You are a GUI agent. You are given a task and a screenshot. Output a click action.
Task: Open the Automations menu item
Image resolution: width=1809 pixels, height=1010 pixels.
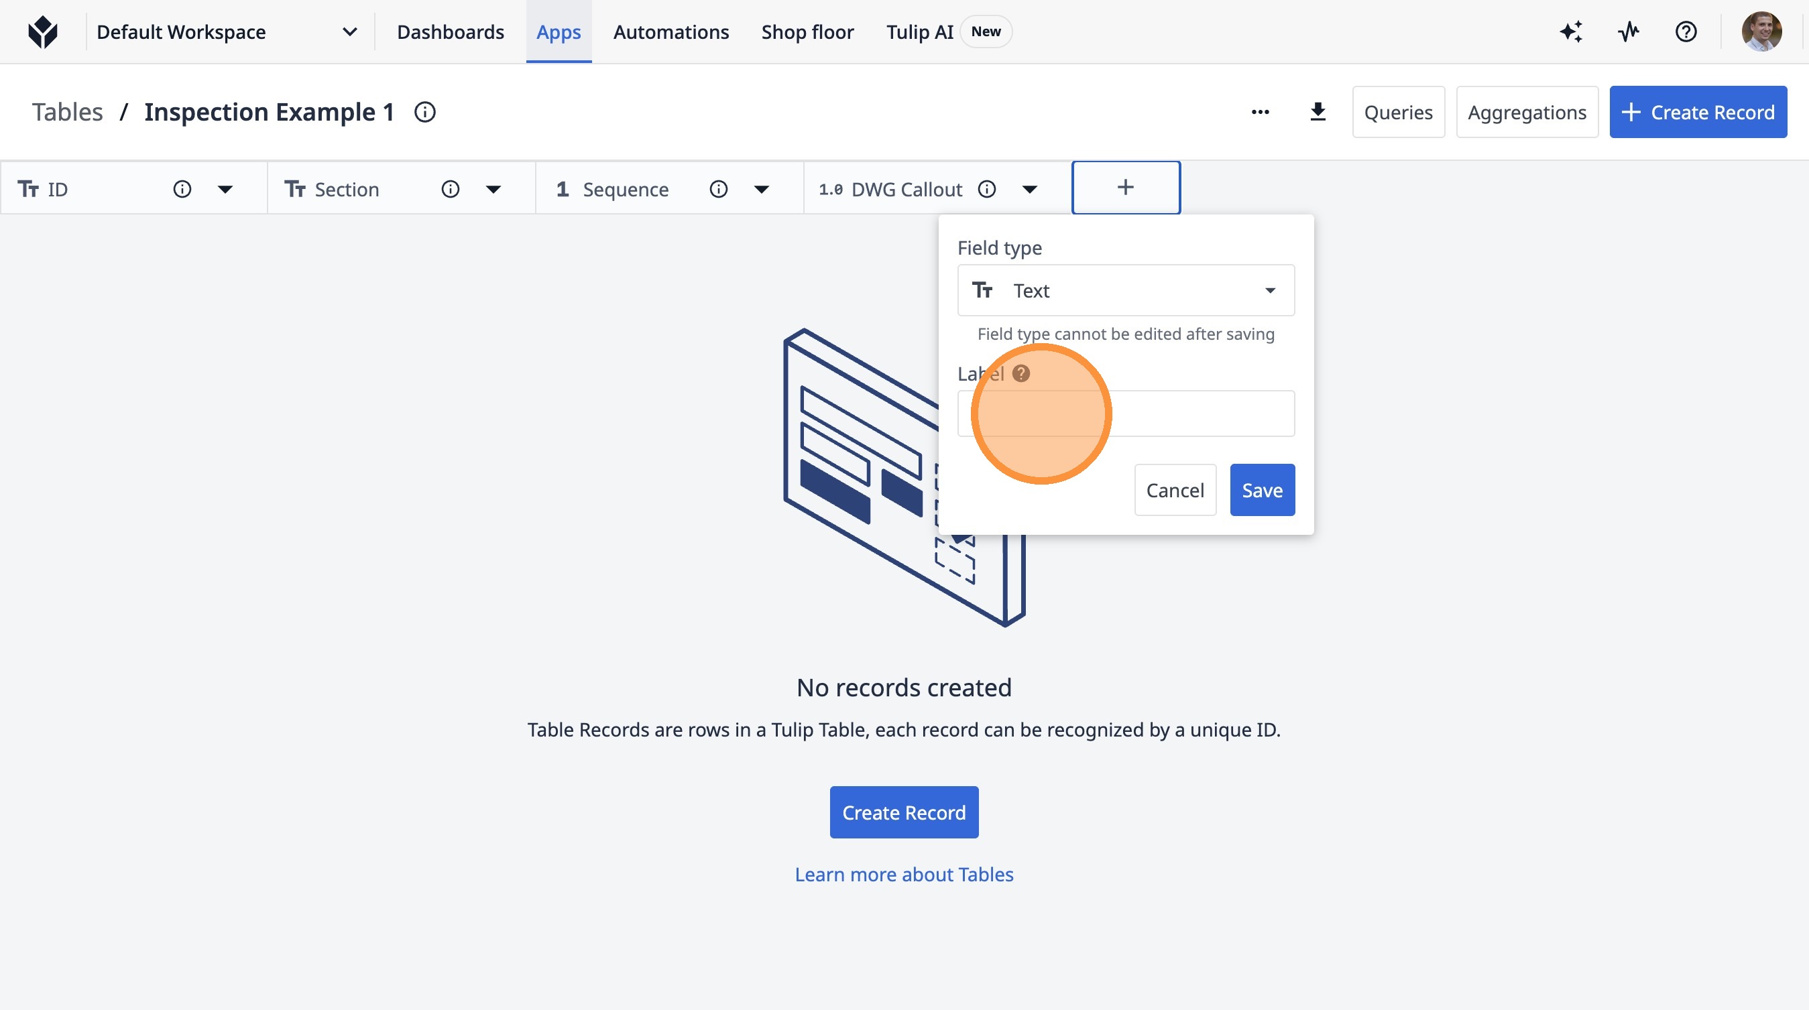coord(670,32)
